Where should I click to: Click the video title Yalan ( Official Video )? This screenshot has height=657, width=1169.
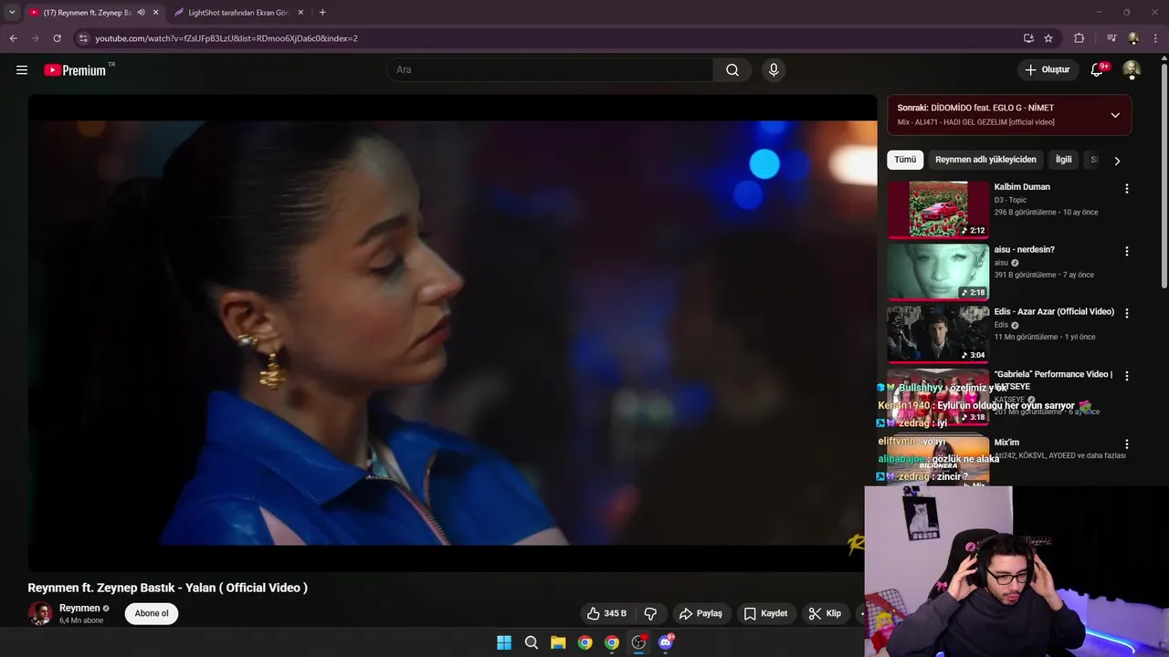[167, 589]
